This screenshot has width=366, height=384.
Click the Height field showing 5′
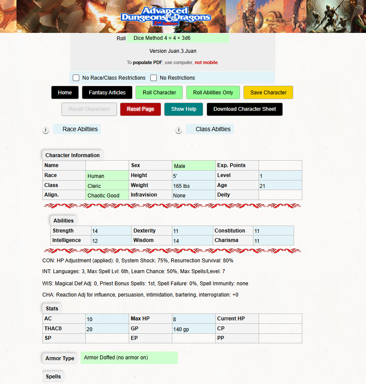point(194,176)
